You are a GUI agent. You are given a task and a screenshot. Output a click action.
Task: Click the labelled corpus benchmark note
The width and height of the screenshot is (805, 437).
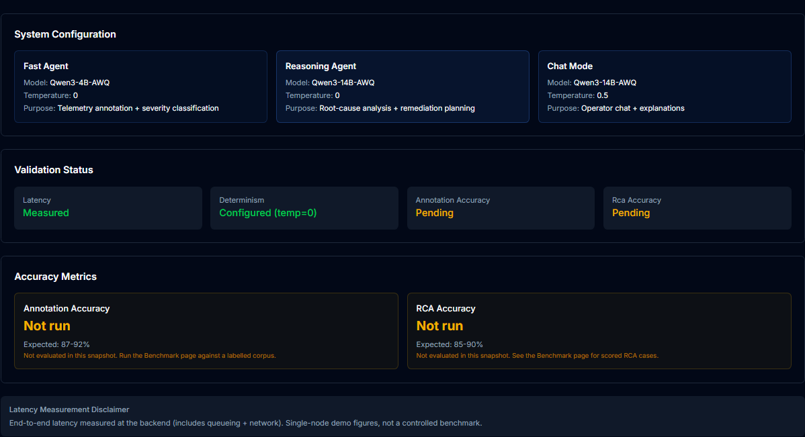[149, 356]
